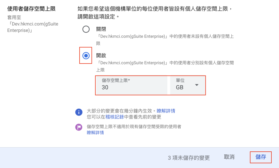
Task: Open the 稽核記錄 link
Action: 115,117
